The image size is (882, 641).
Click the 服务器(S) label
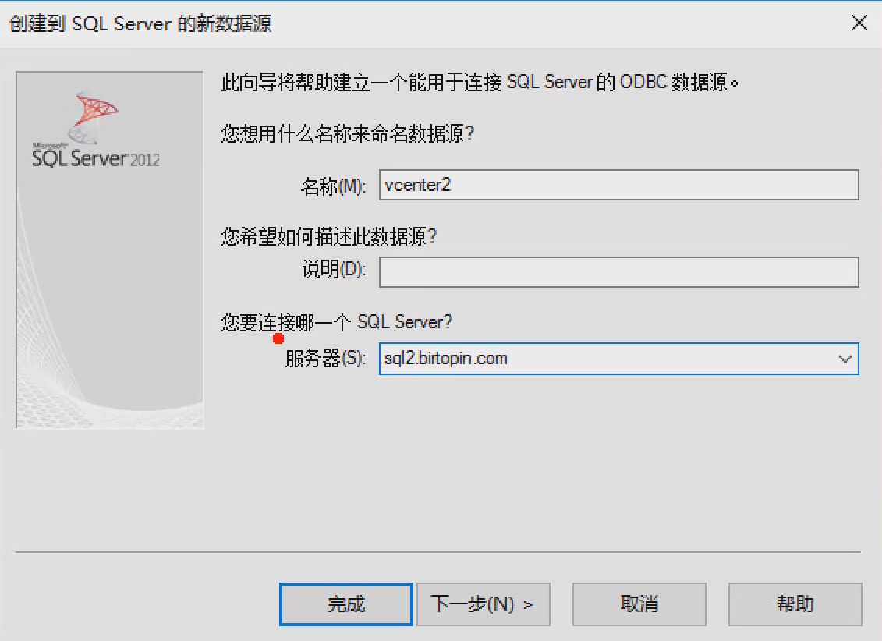pyautogui.click(x=326, y=358)
